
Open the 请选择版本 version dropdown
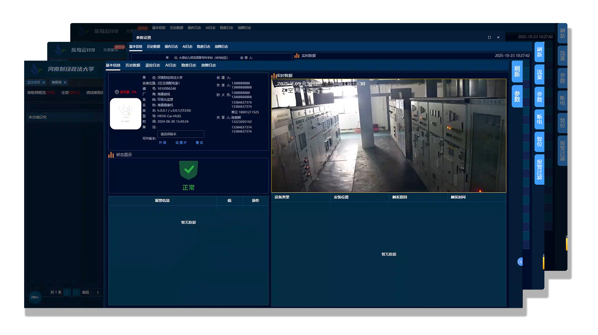(181, 134)
